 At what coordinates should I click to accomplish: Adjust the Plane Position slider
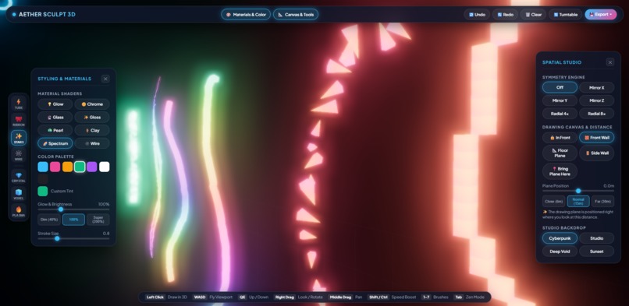point(578,191)
